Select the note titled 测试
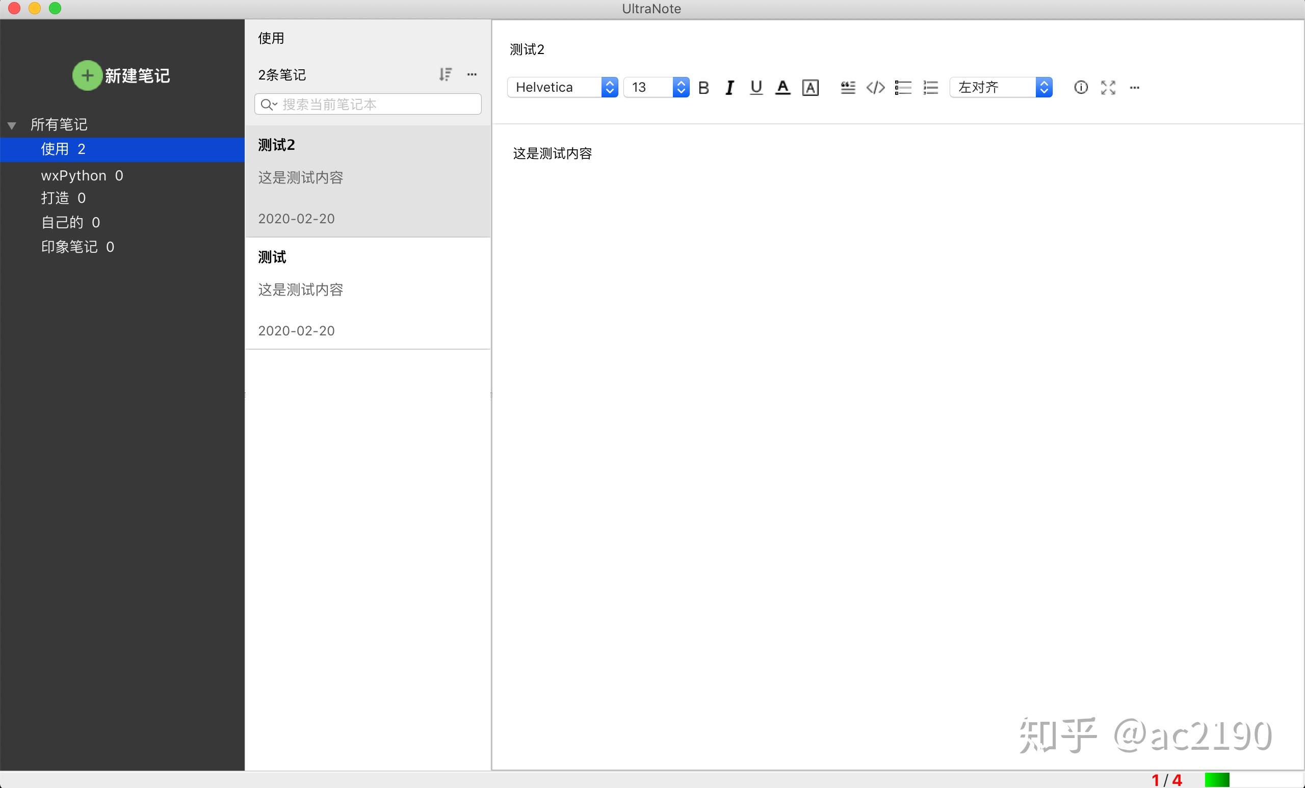 368,291
